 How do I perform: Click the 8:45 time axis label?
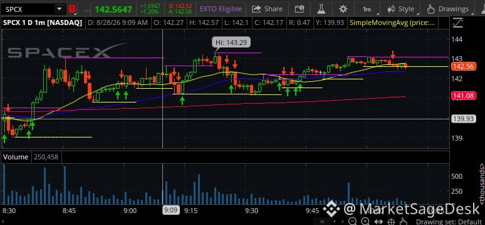click(70, 211)
